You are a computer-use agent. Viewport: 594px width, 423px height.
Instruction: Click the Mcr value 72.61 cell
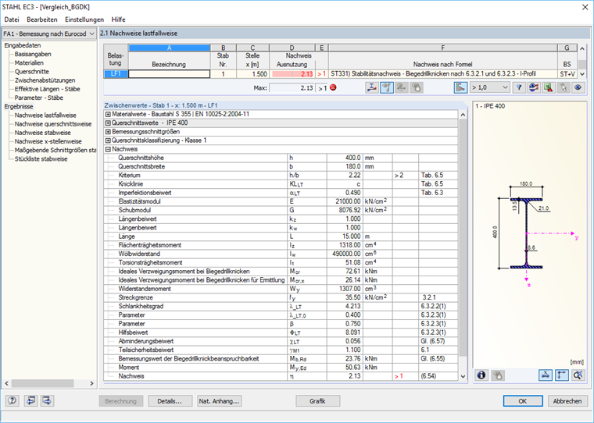pyautogui.click(x=345, y=272)
